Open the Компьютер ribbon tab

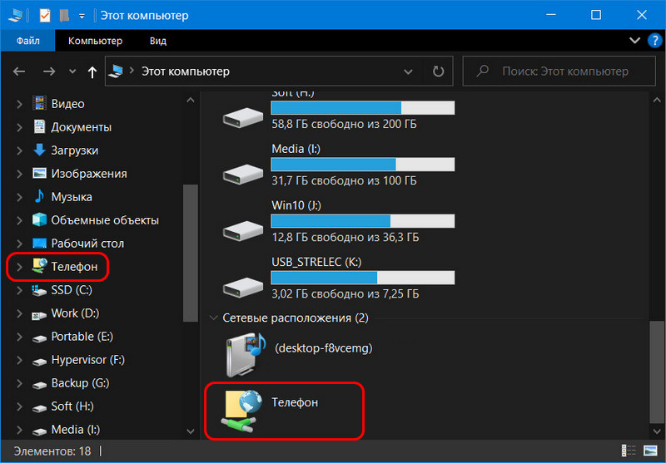click(95, 41)
